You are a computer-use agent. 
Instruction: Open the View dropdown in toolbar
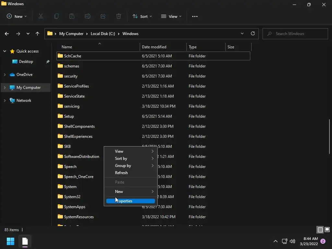point(171,16)
